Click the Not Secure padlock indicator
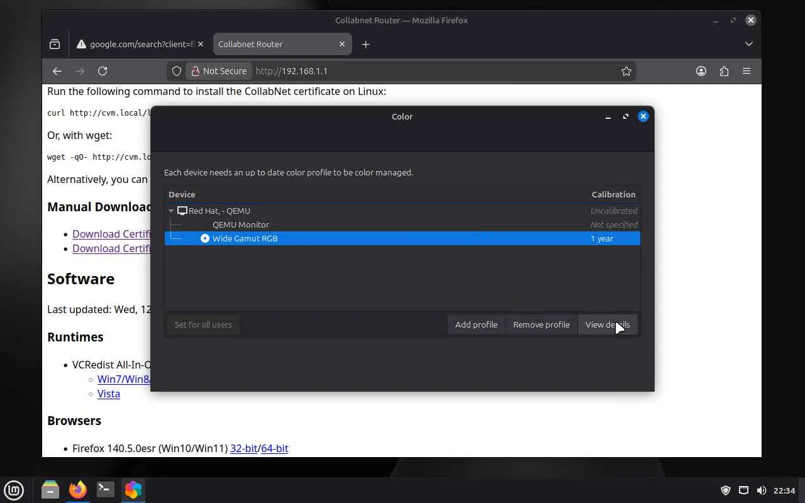This screenshot has height=503, width=805. pos(218,71)
